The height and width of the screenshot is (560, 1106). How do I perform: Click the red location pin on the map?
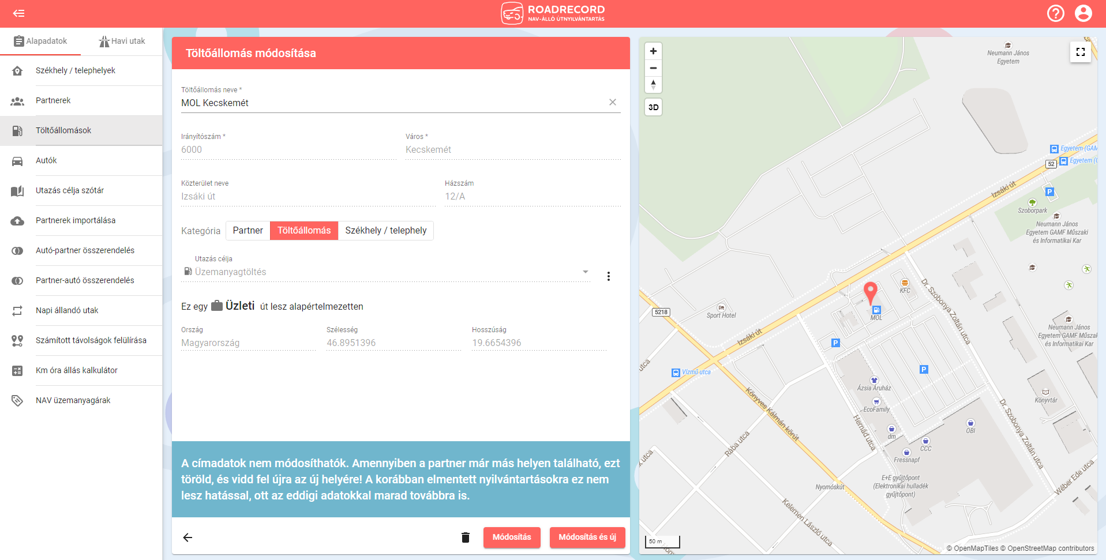click(x=870, y=293)
